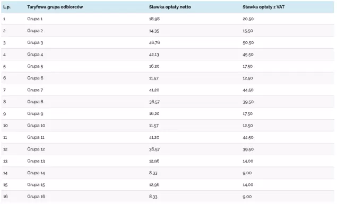
Task: Click the 'Stawka opłaty z VAT' column header
Action: click(263, 7)
